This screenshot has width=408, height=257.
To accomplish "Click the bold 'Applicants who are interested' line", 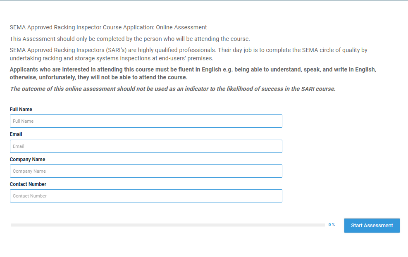I will tap(193, 70).
